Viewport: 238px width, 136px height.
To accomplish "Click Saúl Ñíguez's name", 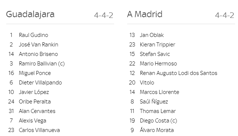I will 154,101.
